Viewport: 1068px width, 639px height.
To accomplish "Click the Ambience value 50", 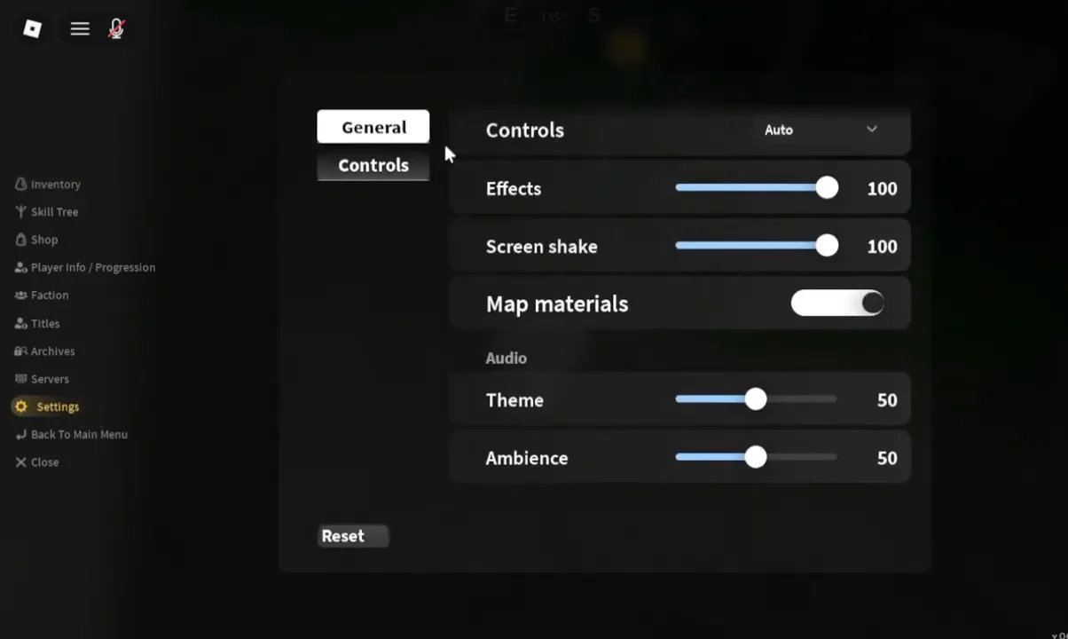I will pyautogui.click(x=887, y=458).
